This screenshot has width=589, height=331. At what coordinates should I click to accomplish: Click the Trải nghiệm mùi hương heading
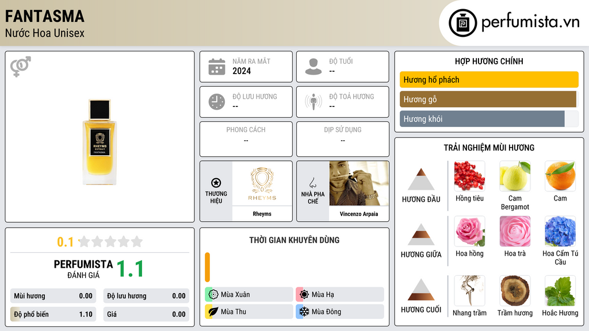pyautogui.click(x=489, y=148)
